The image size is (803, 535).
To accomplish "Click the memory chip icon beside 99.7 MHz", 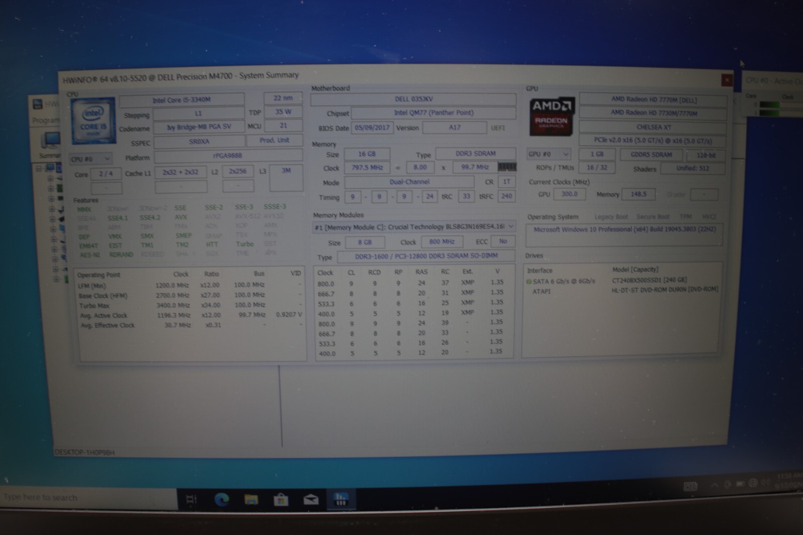I will 506,167.
